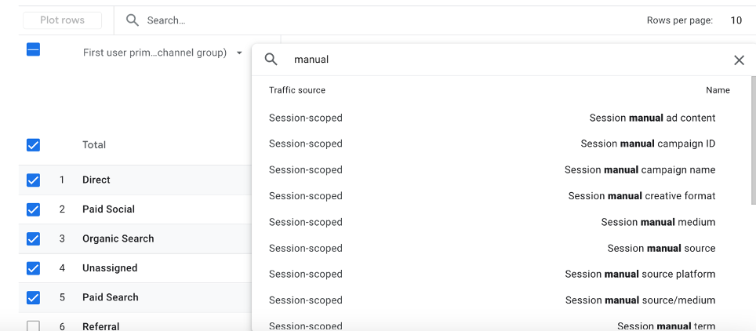Open the dimension dropdown arrow
The height and width of the screenshot is (331, 756).
coord(239,53)
